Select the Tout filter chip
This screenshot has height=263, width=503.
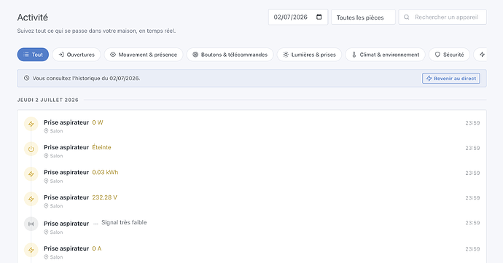point(33,55)
